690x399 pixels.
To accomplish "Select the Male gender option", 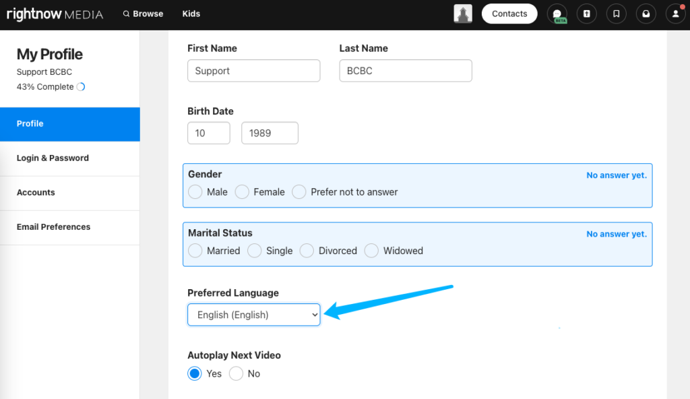I will pos(195,192).
